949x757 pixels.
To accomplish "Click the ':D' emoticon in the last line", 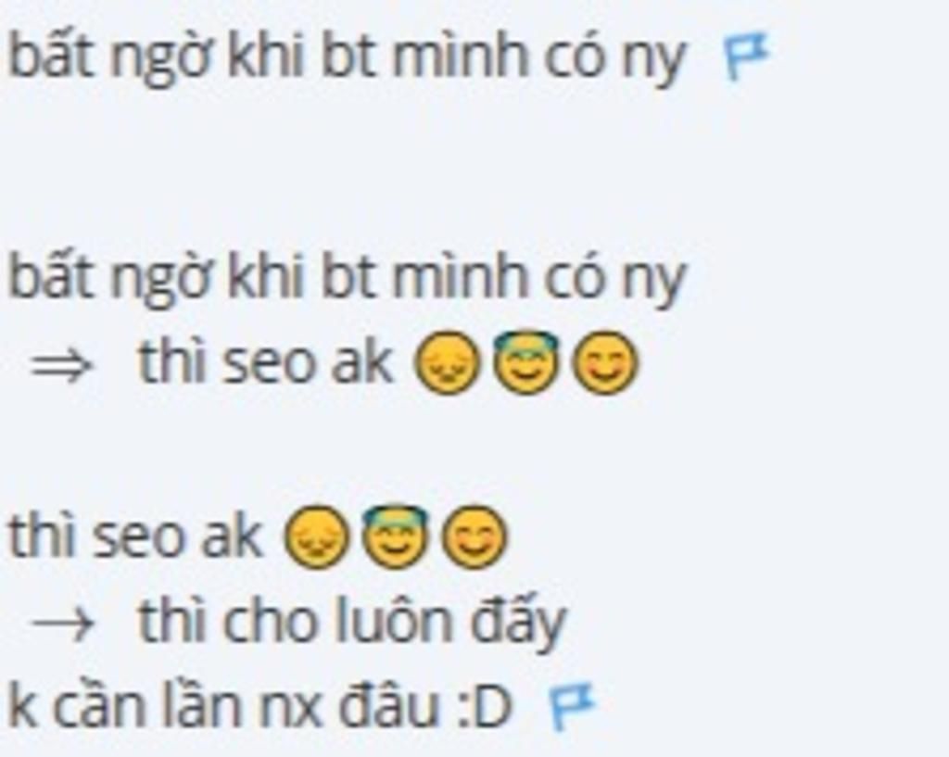I will (x=484, y=708).
